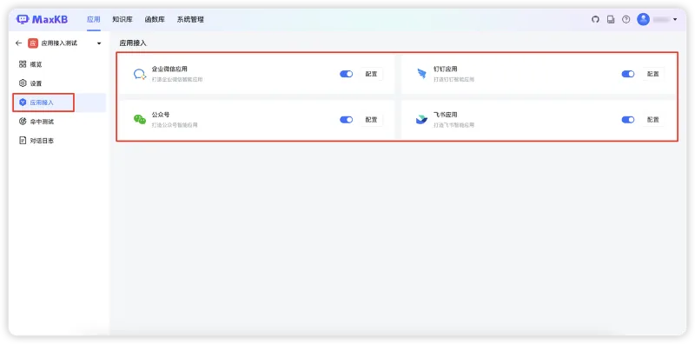Click the green 公众号 WeChat icon
695x344 pixels.
[140, 120]
